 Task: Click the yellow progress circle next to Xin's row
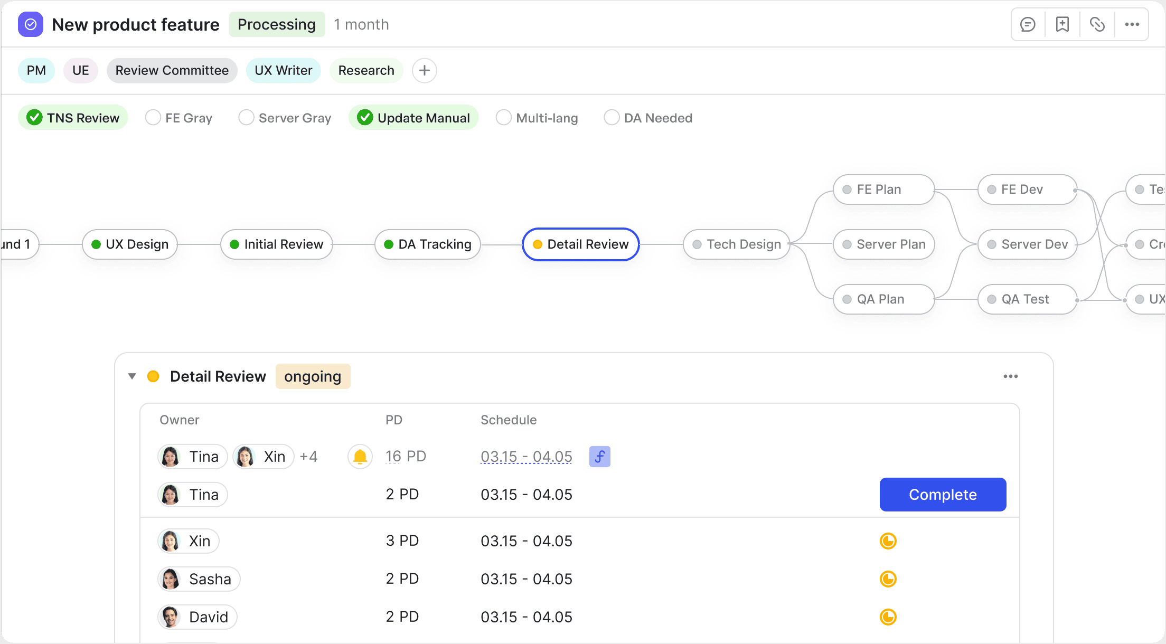pos(888,541)
